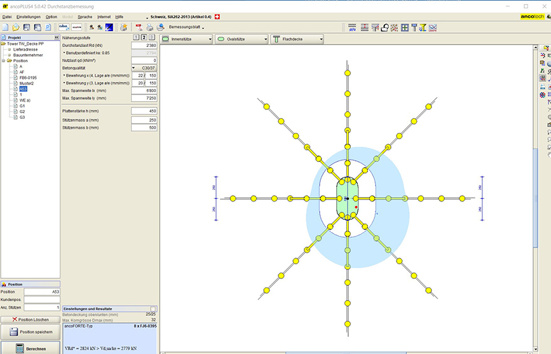Image resolution: width=551 pixels, height=354 pixels.
Task: Open the Flachdecke slab type dropdown
Action: (x=297, y=39)
